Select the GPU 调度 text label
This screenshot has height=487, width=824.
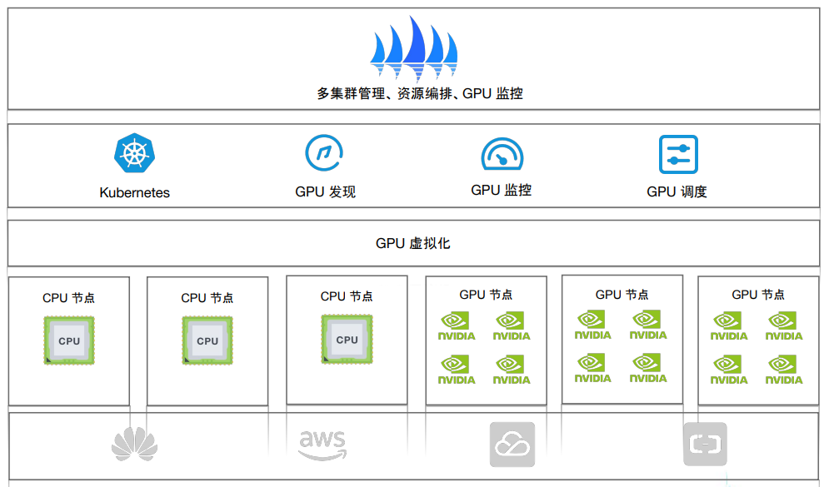[x=677, y=192]
